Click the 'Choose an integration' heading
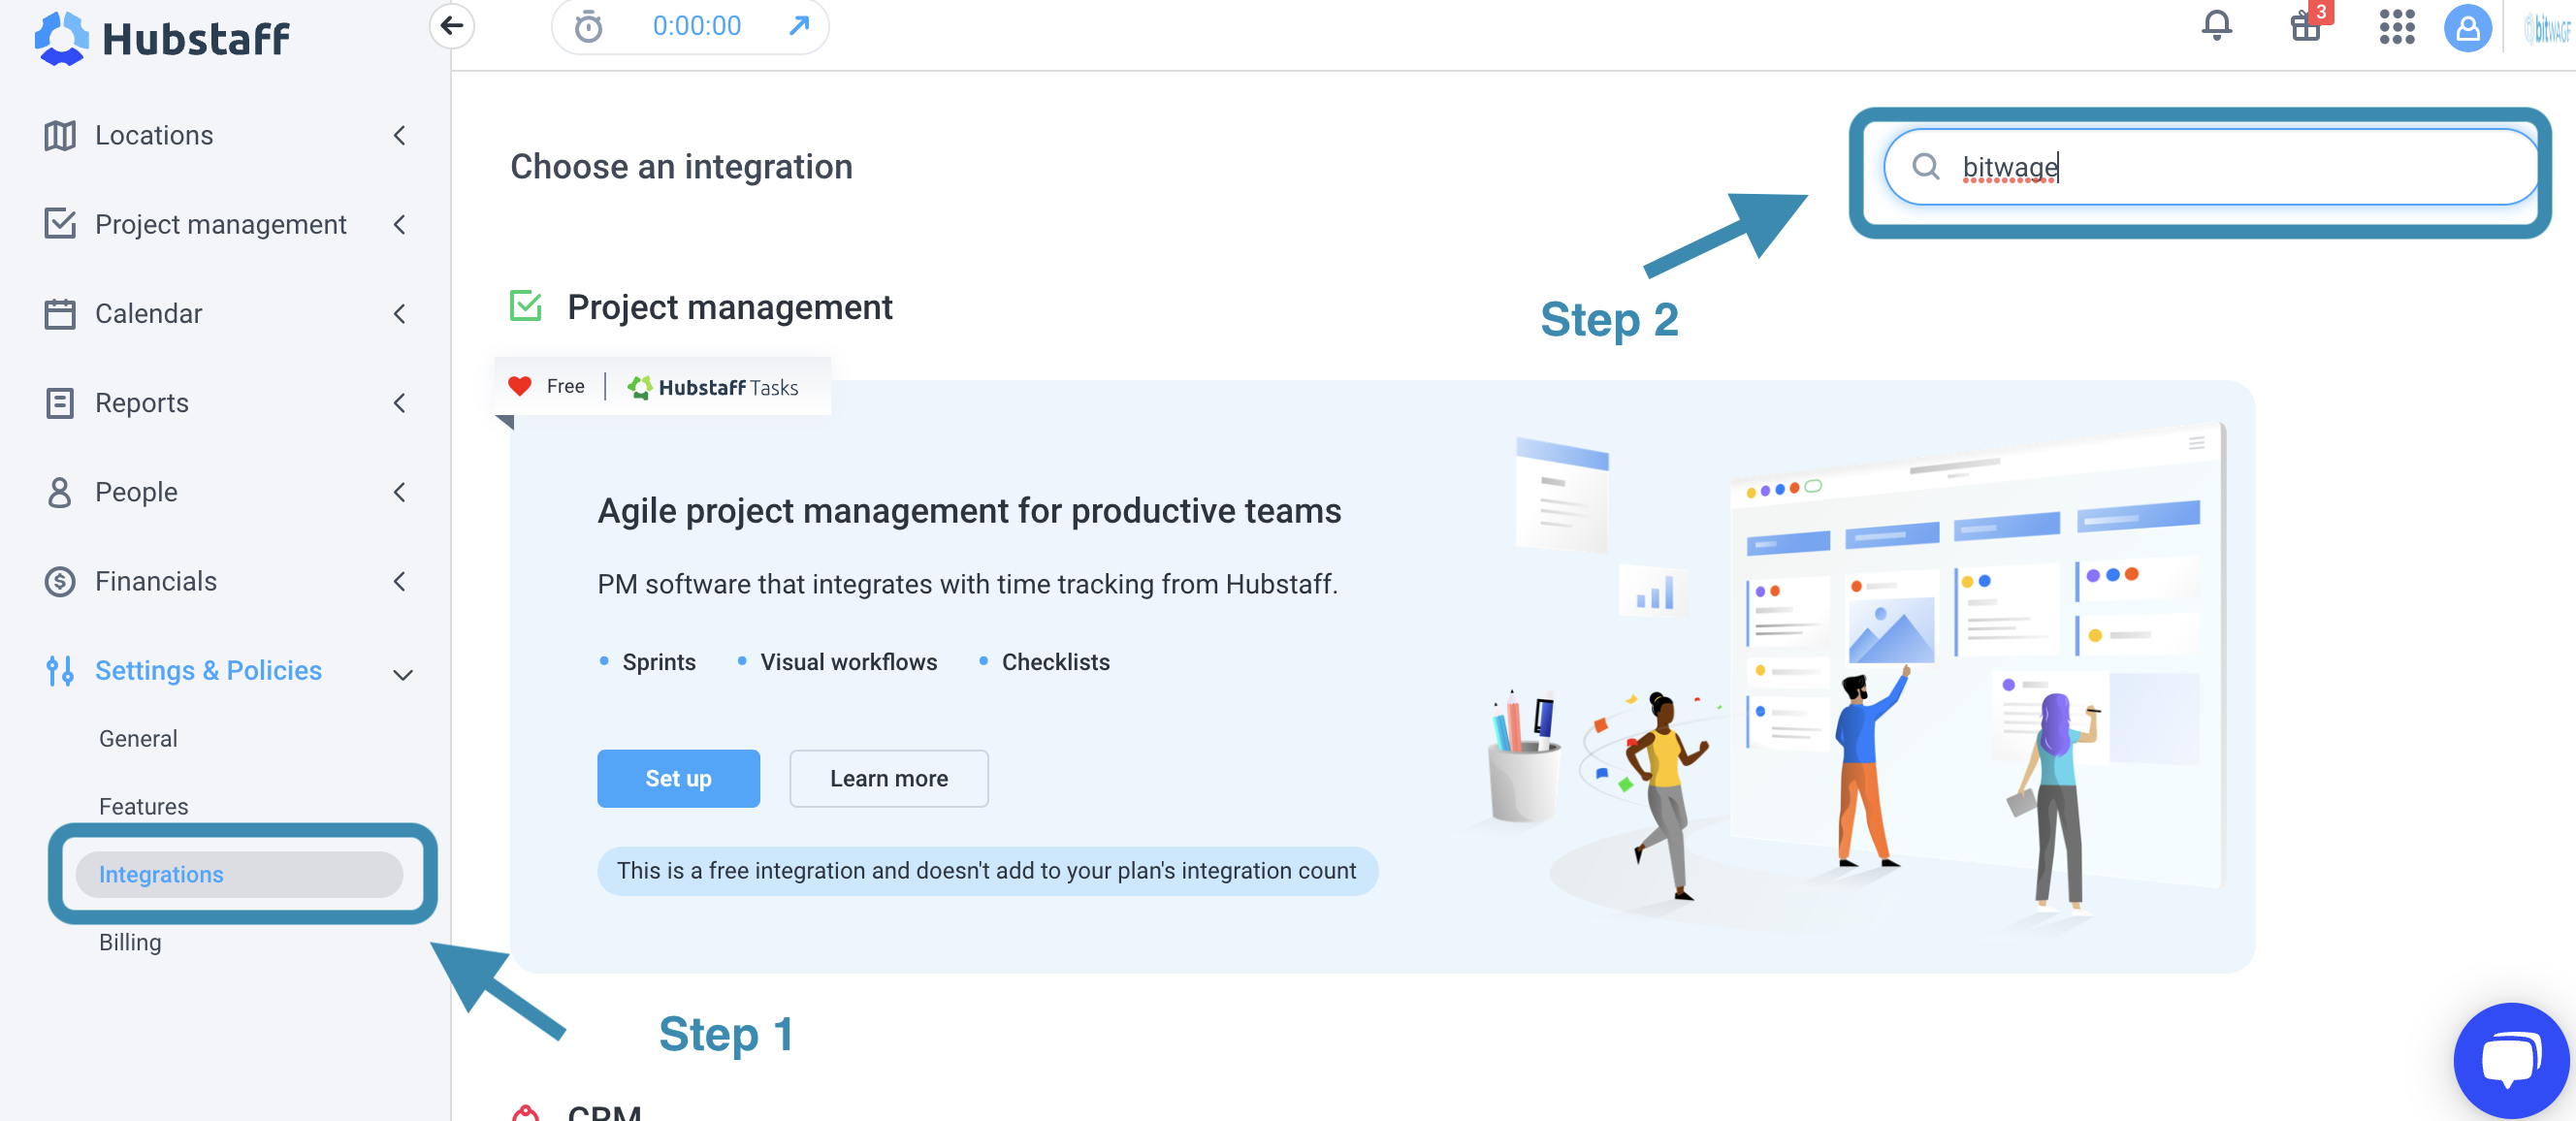 click(681, 166)
